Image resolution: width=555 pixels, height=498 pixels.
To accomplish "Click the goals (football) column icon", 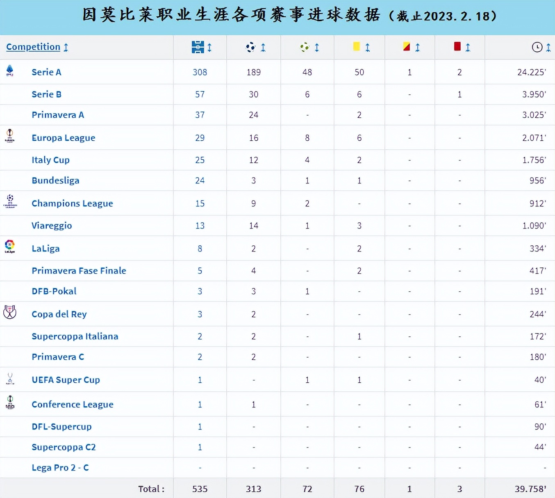I will click(250, 47).
